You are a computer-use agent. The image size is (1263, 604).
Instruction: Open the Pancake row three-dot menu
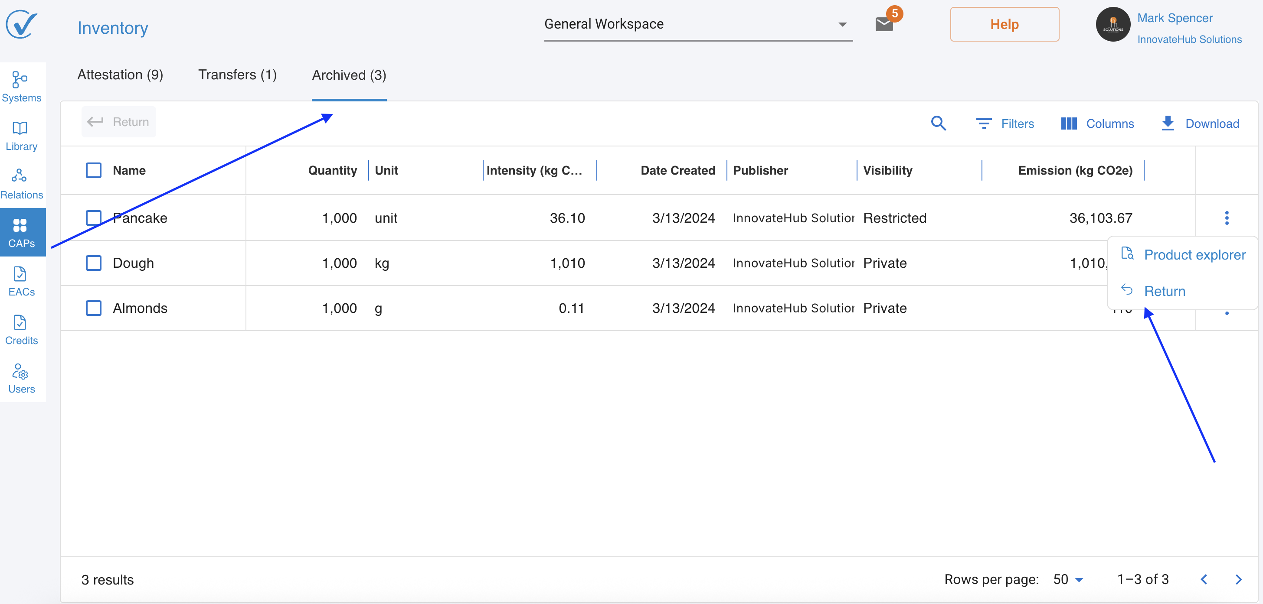[x=1226, y=218]
